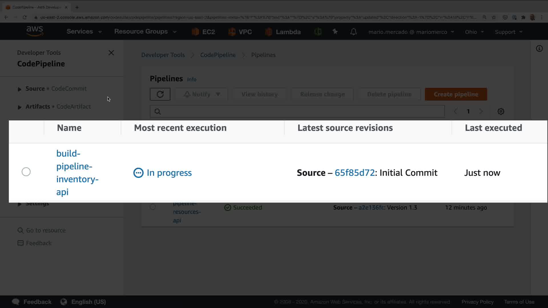Select the build-pipeline-inventory-api radio button
The image size is (548, 308).
click(26, 172)
